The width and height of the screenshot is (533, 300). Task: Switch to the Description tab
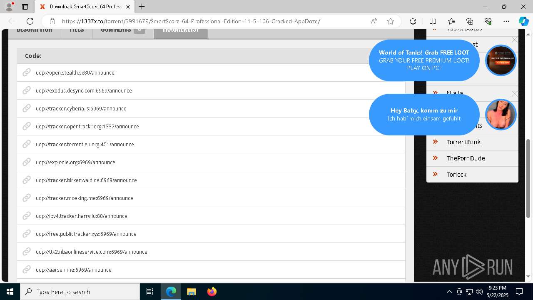[35, 33]
